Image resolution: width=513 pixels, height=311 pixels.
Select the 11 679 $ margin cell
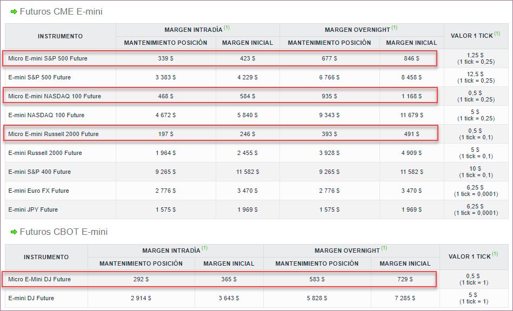click(411, 115)
